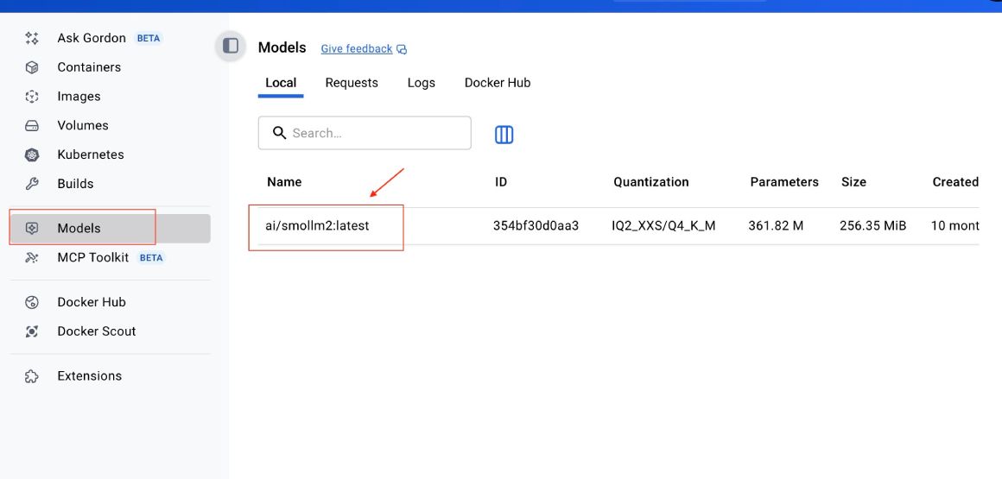The image size is (1002, 479).
Task: Click the 361.82 M parameters value
Action: tap(776, 225)
